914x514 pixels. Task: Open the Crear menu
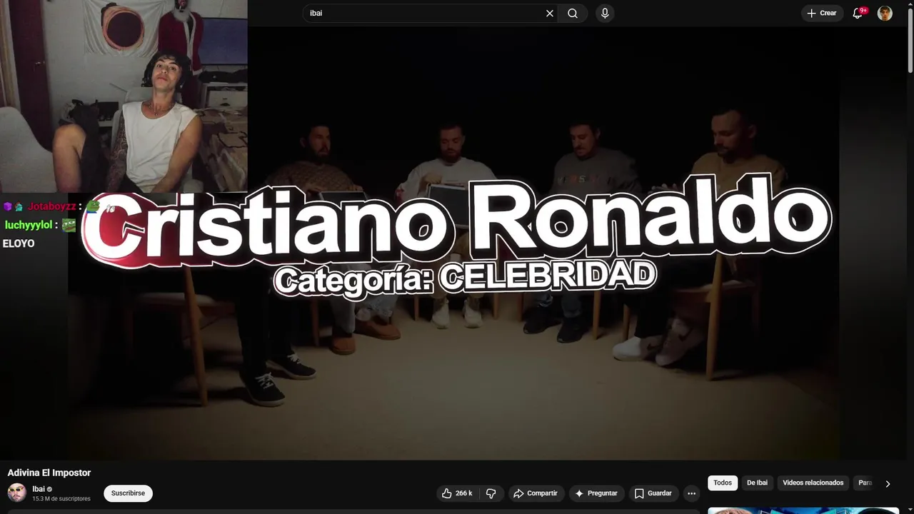pyautogui.click(x=822, y=13)
